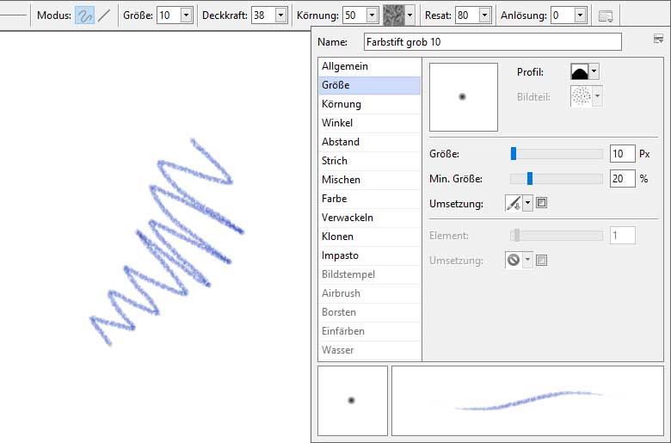671x443 pixels.
Task: Click the Element value field
Action: tap(622, 236)
